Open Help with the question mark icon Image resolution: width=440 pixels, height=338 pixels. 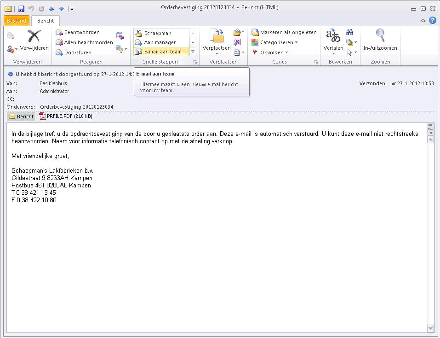(x=433, y=20)
